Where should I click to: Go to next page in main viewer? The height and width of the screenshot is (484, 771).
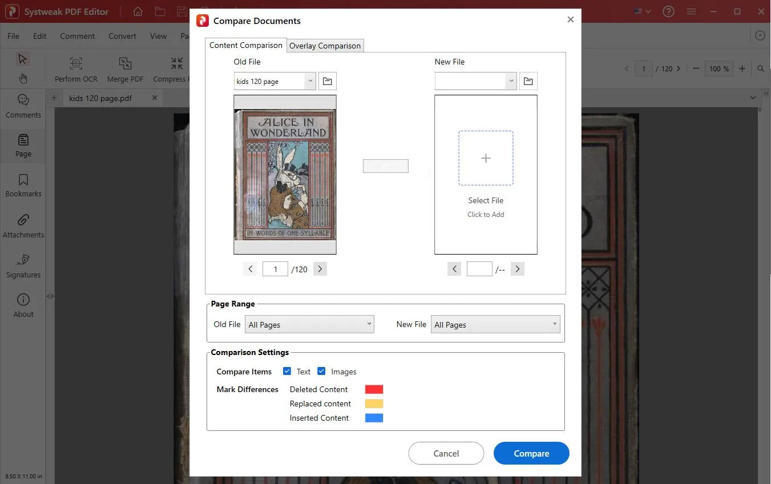click(x=679, y=68)
